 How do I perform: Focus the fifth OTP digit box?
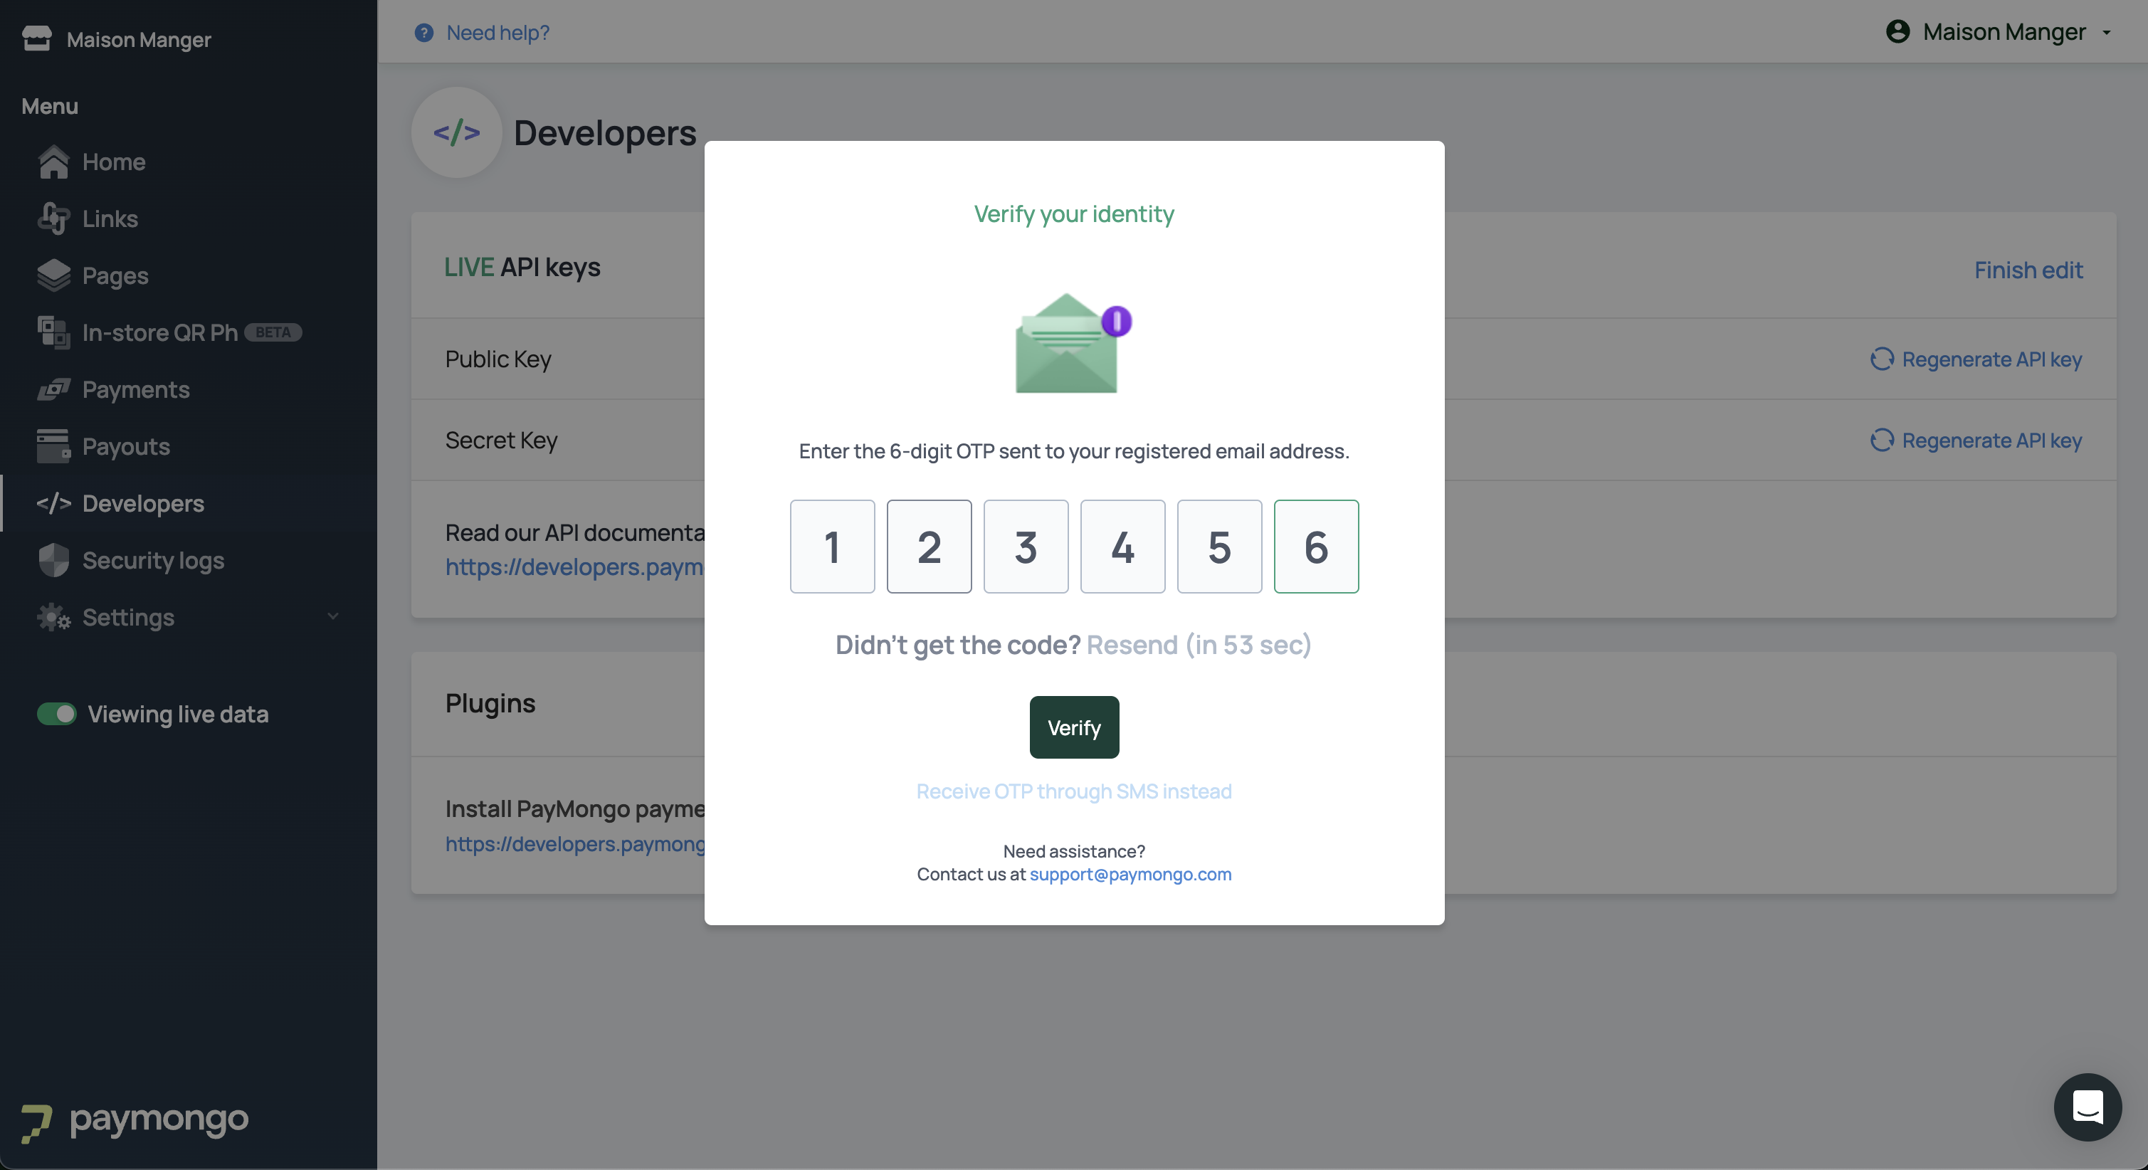[1219, 547]
